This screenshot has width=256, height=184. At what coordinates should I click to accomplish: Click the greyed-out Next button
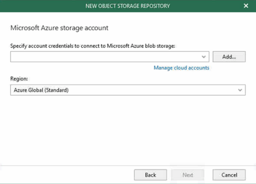point(188,175)
